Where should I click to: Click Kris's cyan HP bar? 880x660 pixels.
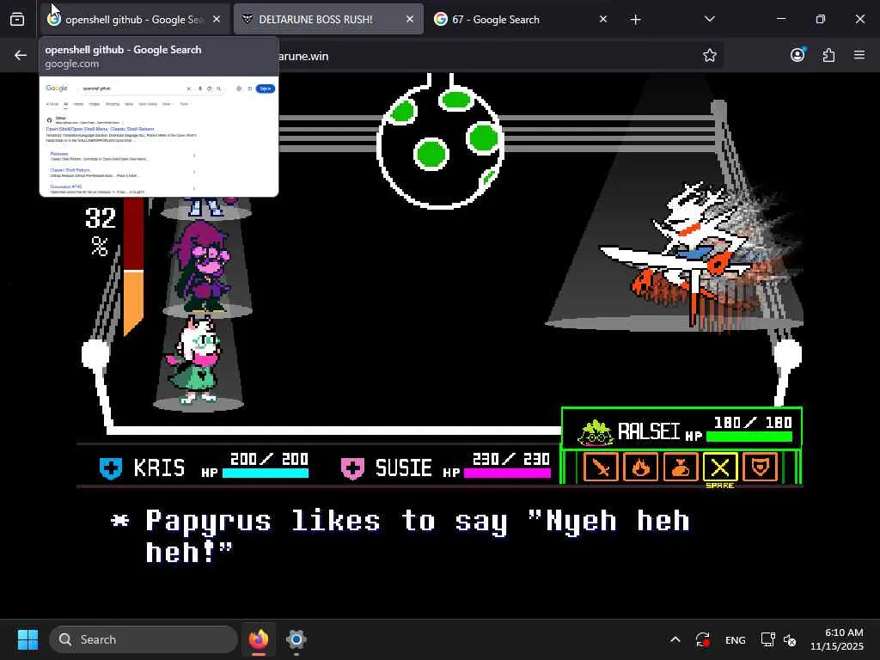[x=266, y=474]
